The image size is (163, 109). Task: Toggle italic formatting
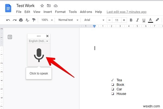137,20
